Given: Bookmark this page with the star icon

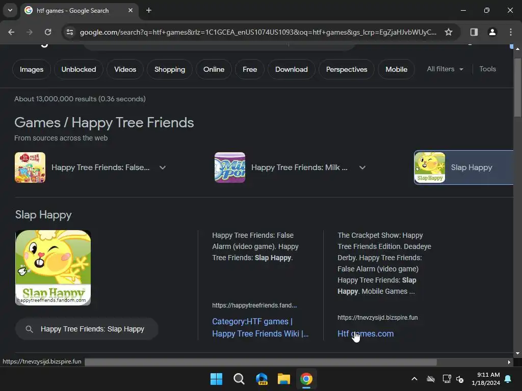Looking at the screenshot, I should click(x=449, y=32).
